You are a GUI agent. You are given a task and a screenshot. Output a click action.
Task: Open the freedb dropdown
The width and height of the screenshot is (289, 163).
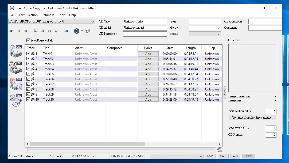click(x=205, y=34)
